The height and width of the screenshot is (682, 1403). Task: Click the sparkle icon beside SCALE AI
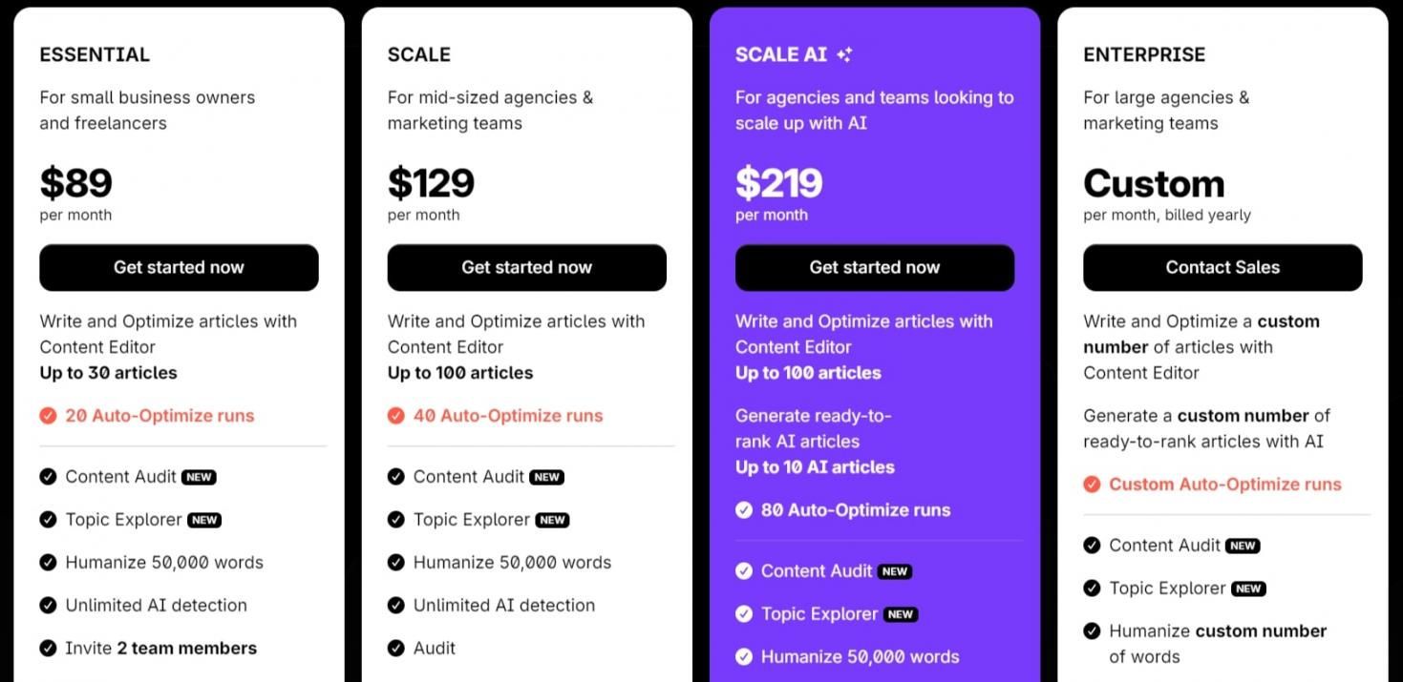[x=844, y=55]
